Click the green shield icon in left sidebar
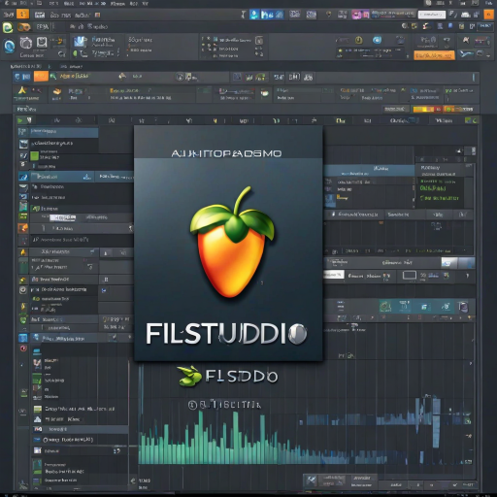 [23, 320]
